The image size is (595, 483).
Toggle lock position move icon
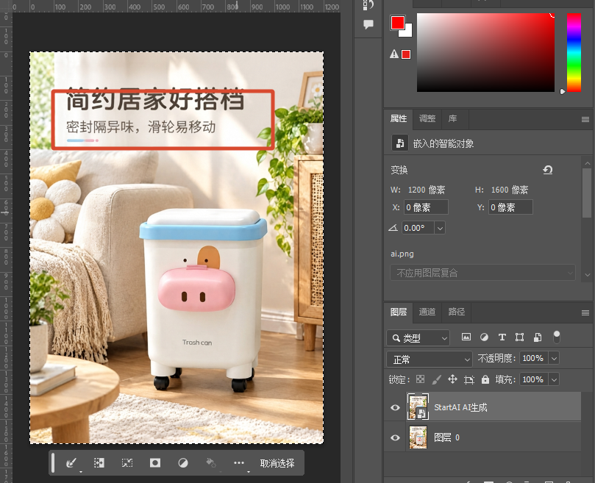[x=452, y=379]
